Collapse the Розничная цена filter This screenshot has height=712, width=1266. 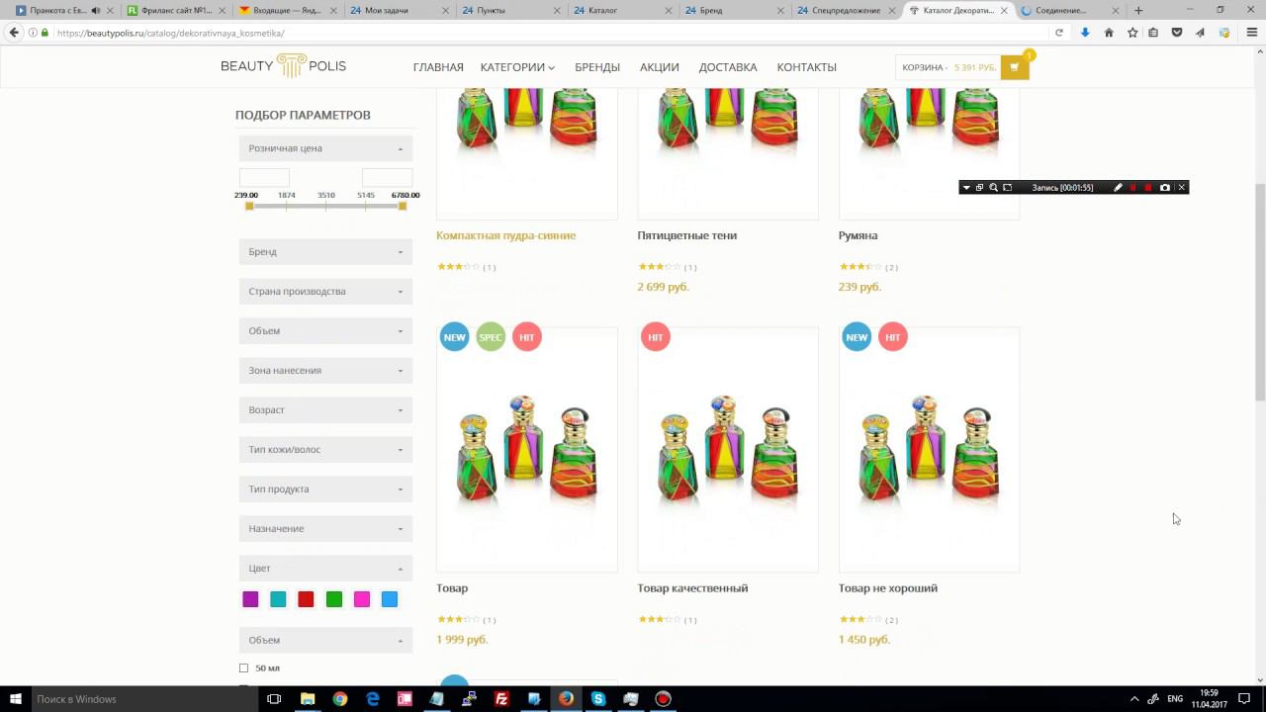(x=325, y=148)
